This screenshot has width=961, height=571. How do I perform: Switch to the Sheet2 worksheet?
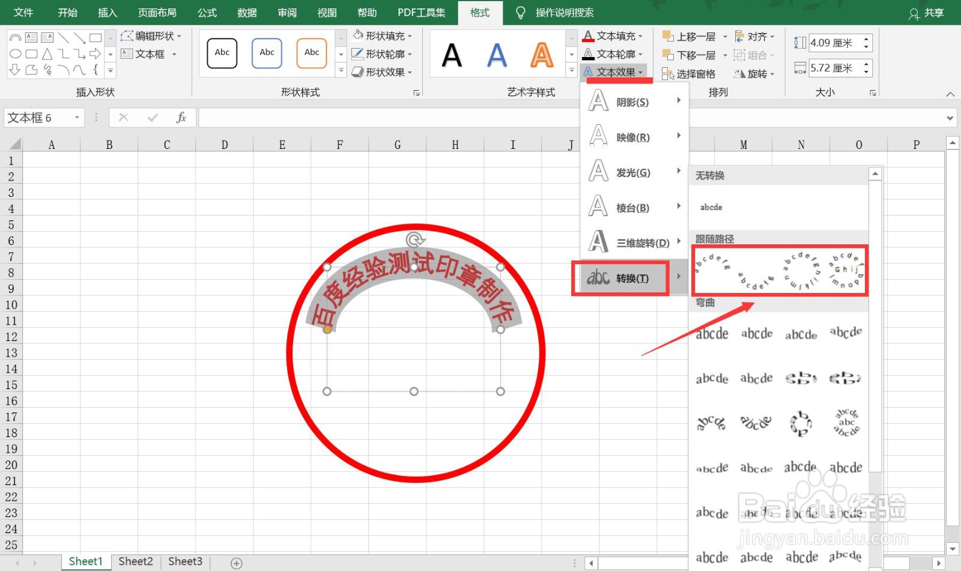(135, 561)
